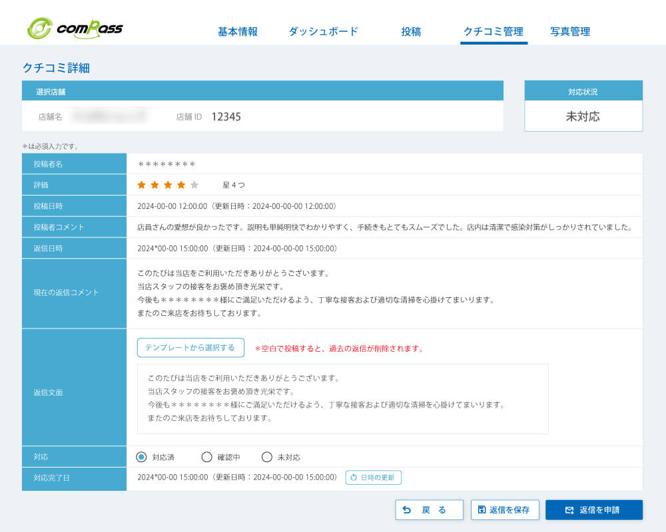Screen dimensions: 666x532
Task: Click the 星４つ rating label
Action: coord(234,185)
